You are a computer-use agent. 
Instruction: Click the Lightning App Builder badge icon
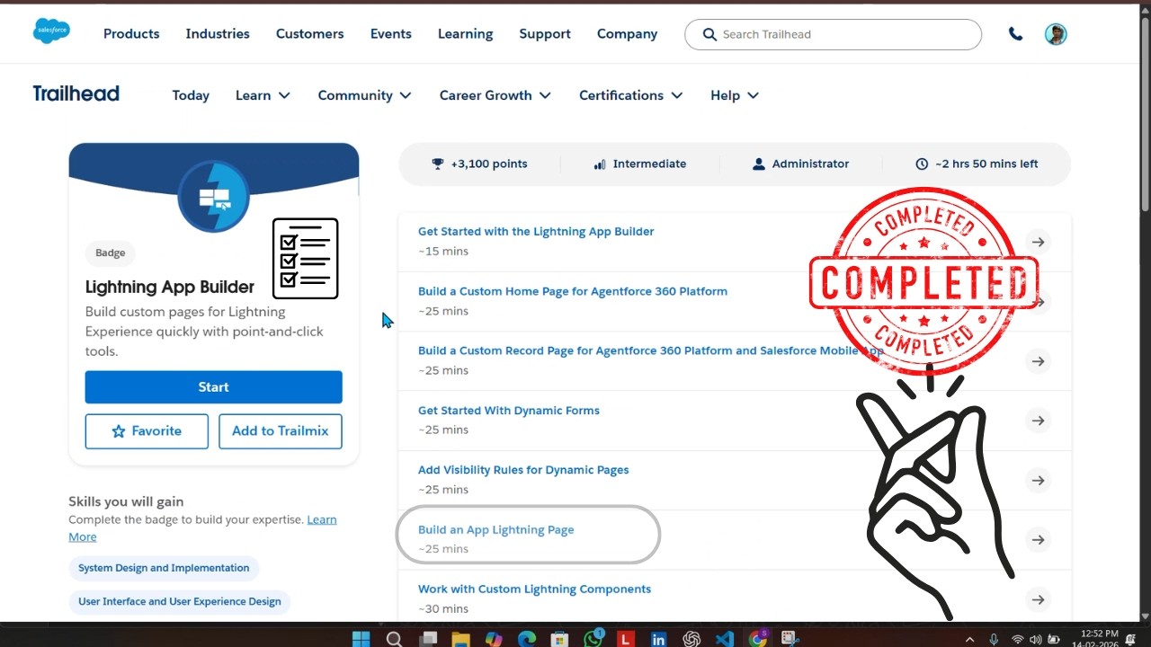click(x=213, y=196)
